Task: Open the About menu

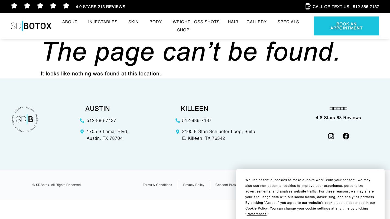Action: point(70,22)
